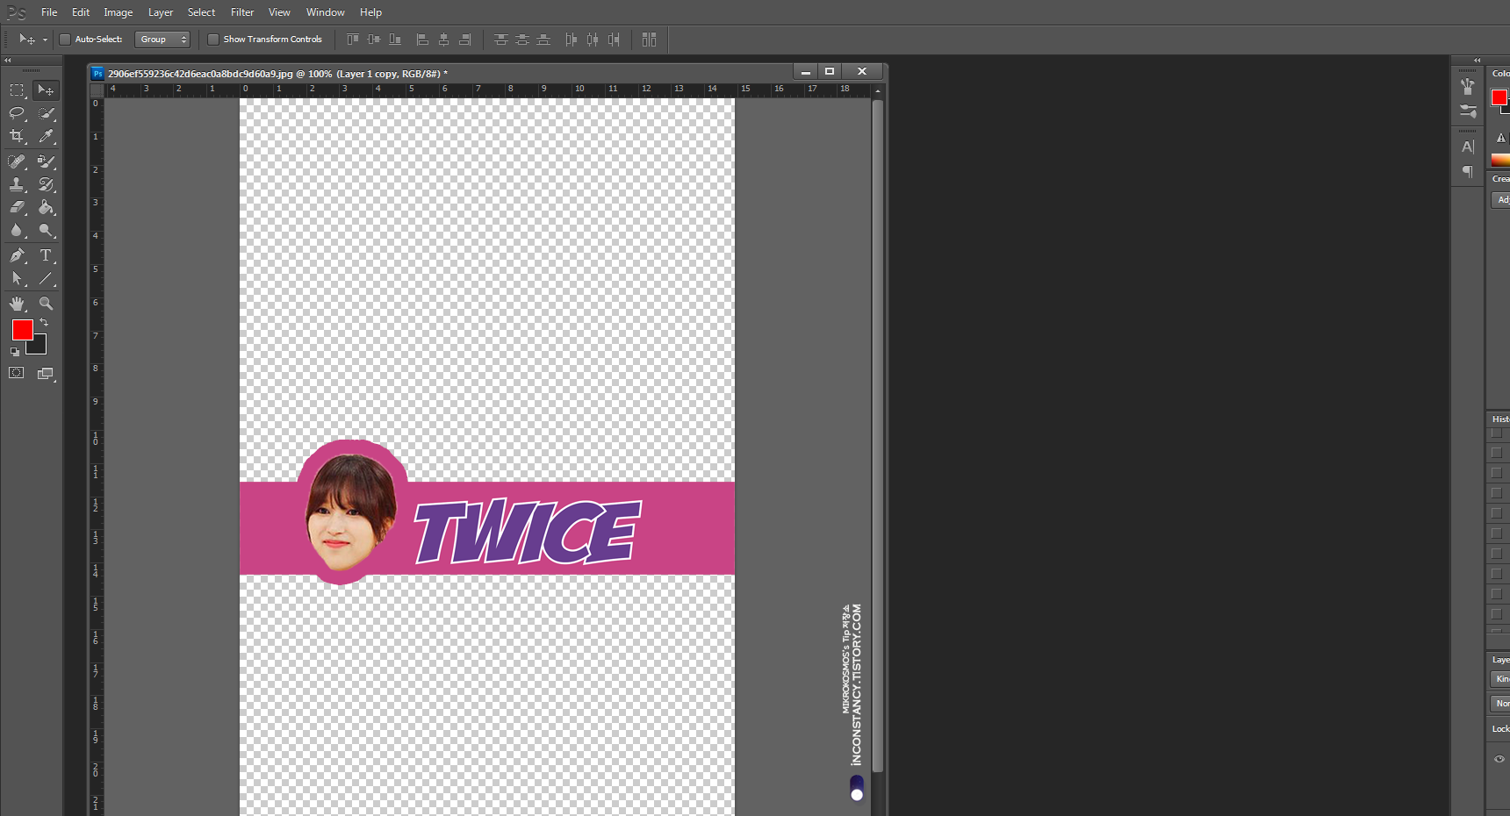Swap foreground and background colors
The height and width of the screenshot is (816, 1510).
(44, 323)
